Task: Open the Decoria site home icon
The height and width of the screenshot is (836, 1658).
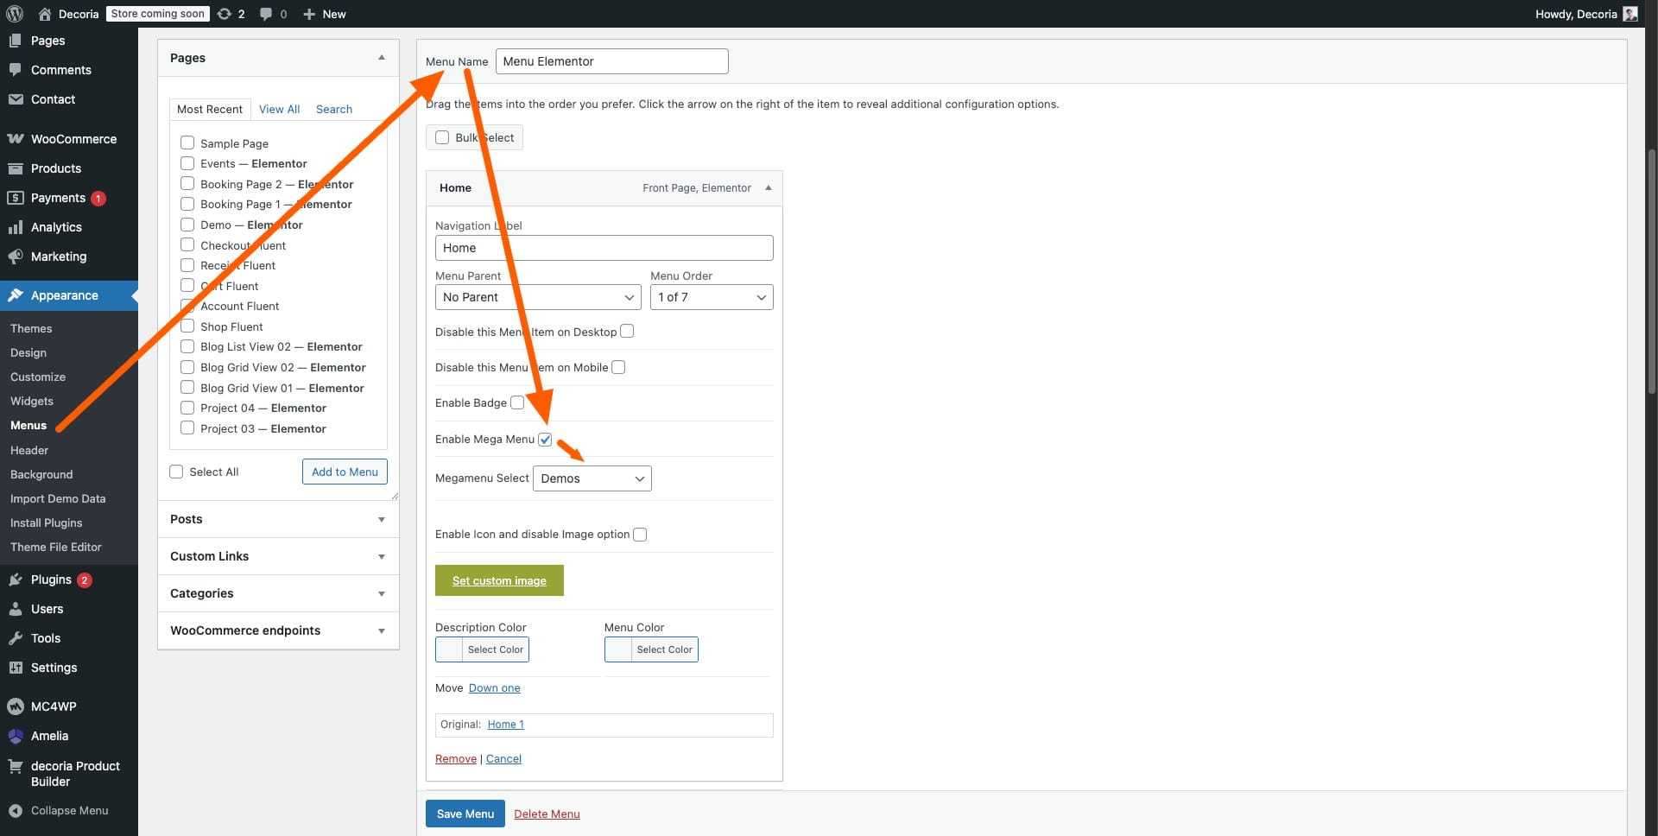Action: tap(45, 14)
